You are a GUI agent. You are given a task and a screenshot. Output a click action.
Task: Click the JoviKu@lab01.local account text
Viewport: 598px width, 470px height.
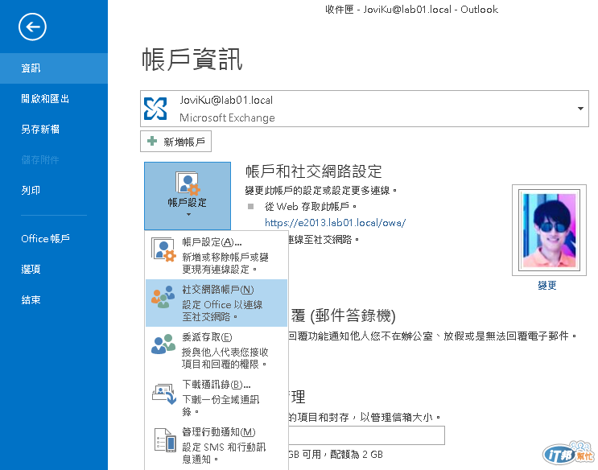click(x=226, y=101)
